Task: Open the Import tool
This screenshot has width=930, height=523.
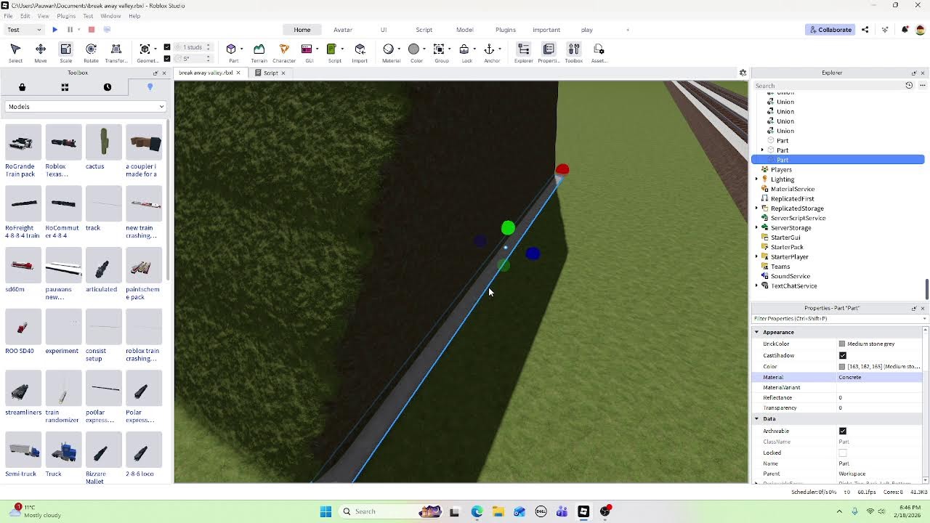Action: [x=360, y=52]
